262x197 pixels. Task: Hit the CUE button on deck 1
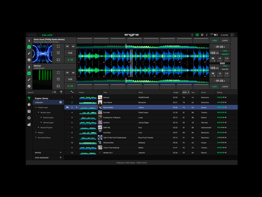click(70, 53)
